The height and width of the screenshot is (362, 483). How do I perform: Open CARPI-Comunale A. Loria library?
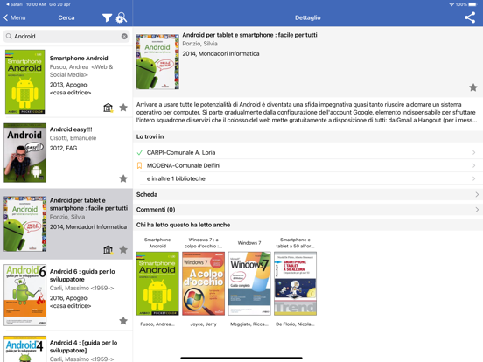click(308, 152)
